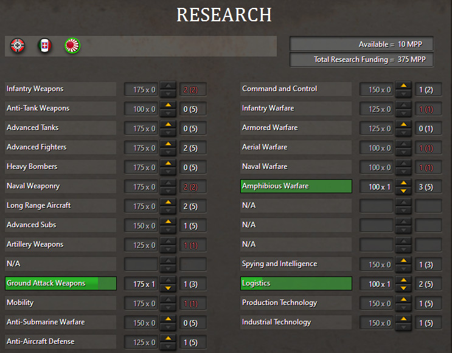Increase Logistics research with up arrow

[403, 280]
